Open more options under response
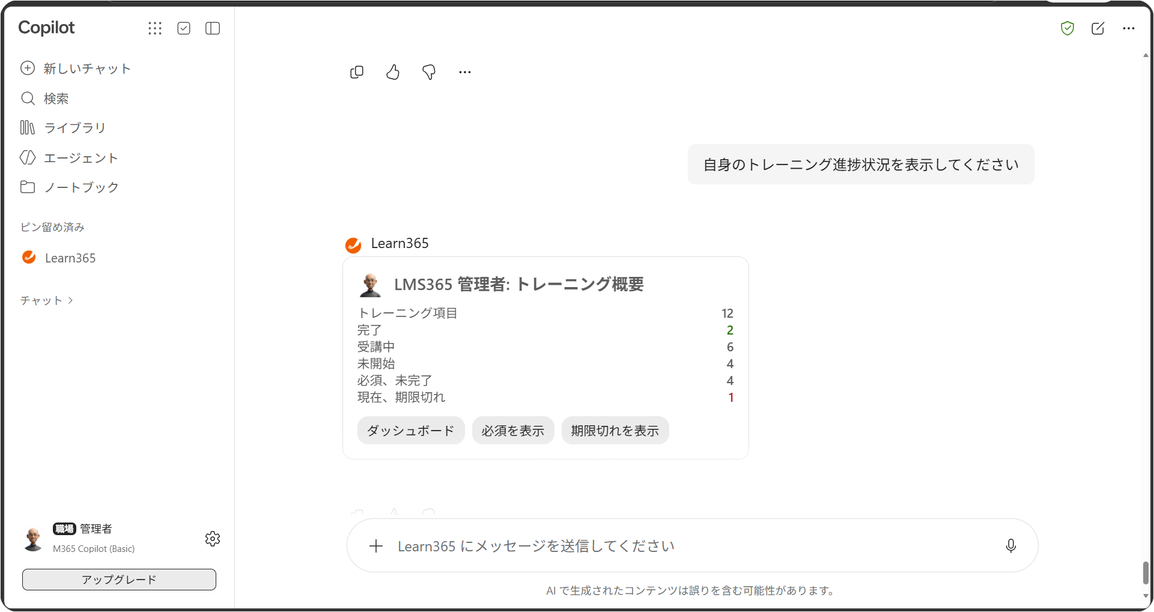1154x612 pixels. pos(465,72)
